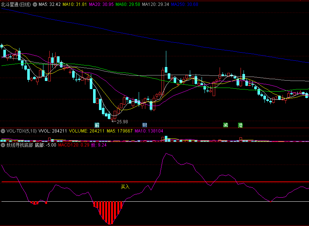Click the 港 event marker icon

pos(240,125)
